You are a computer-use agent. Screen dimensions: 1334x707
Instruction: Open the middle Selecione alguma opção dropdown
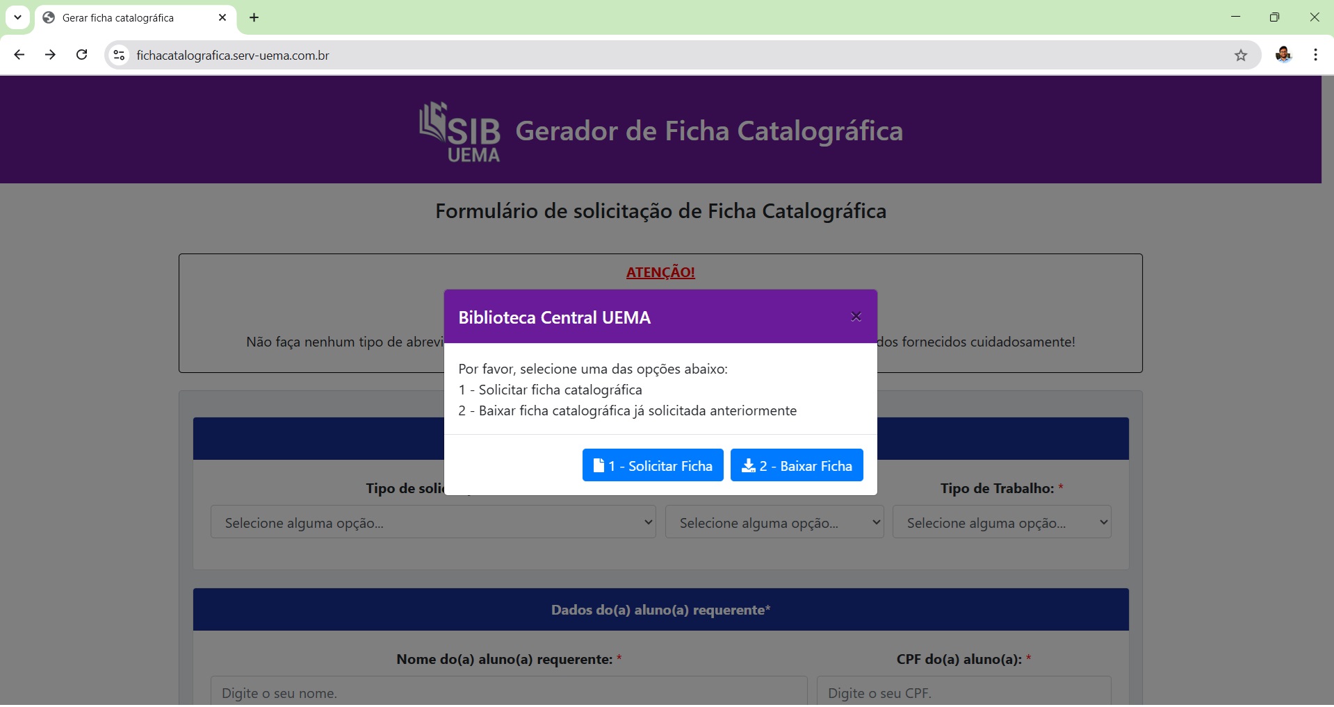774,522
